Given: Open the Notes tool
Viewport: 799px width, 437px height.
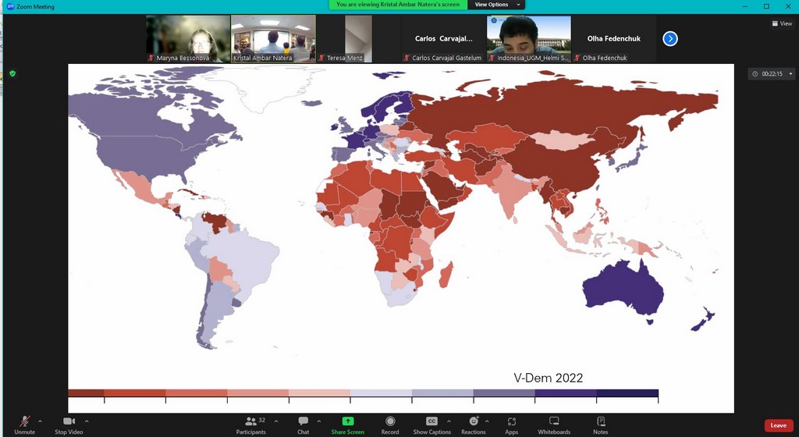Looking at the screenshot, I should point(600,422).
